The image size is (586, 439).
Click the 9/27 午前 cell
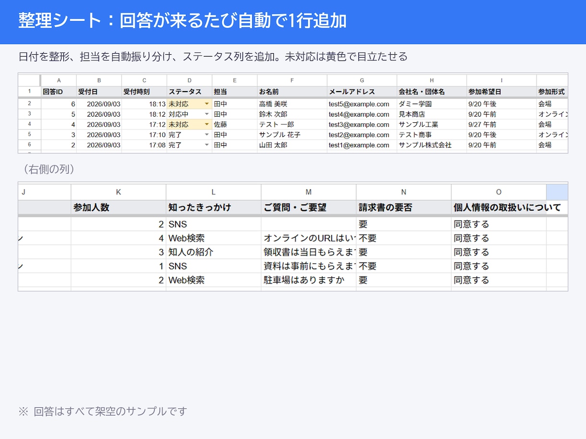(x=501, y=124)
